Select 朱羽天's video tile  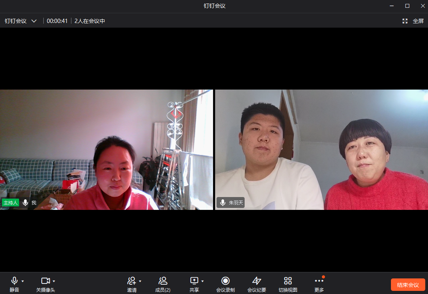[321, 149]
